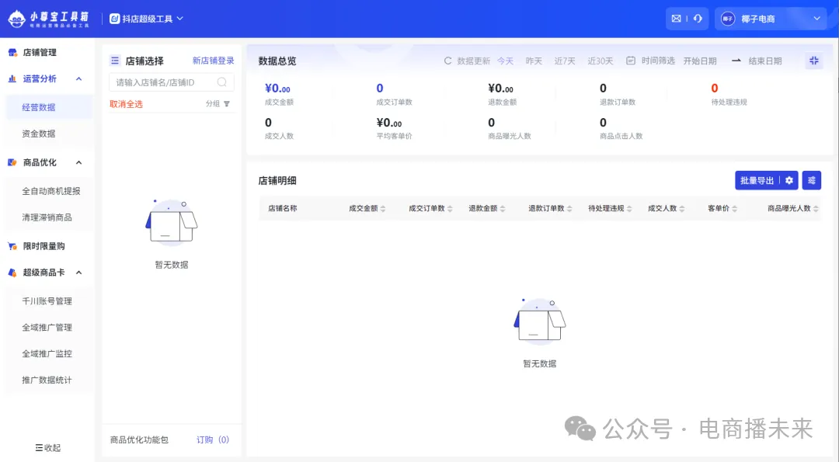
Task: Select the 近7天 time range tab
Action: click(x=565, y=61)
